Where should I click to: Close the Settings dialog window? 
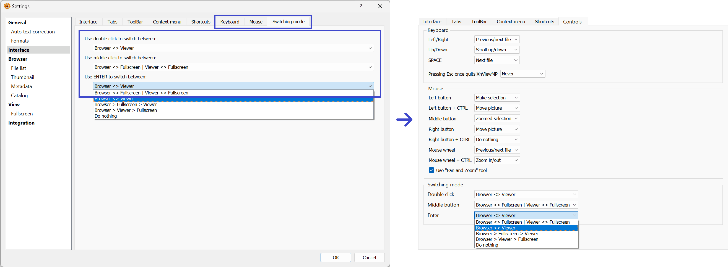380,6
